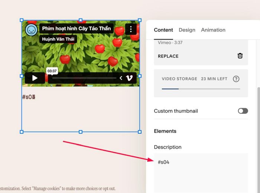260x193 pixels.
Task: Open uploader name Huỳnh Văn Thái
Action: point(58,39)
